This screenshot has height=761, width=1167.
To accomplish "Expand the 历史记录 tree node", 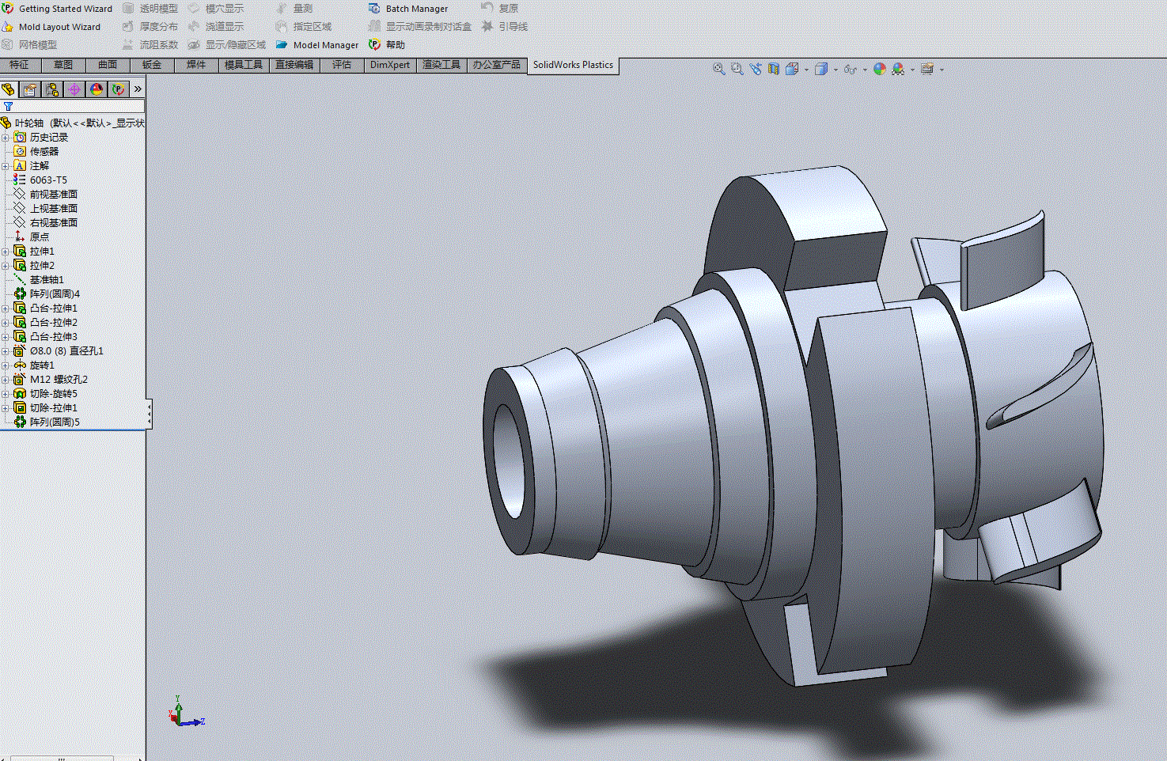I will pos(6,137).
